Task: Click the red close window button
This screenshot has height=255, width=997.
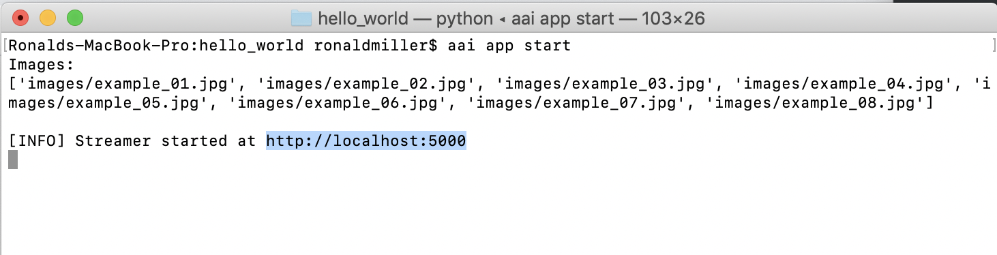Action: [21, 18]
